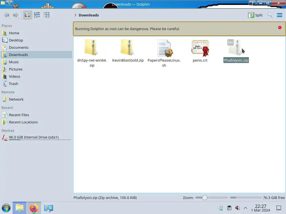Select the certificate file icon
This screenshot has height=214, width=286.
pos(200,48)
